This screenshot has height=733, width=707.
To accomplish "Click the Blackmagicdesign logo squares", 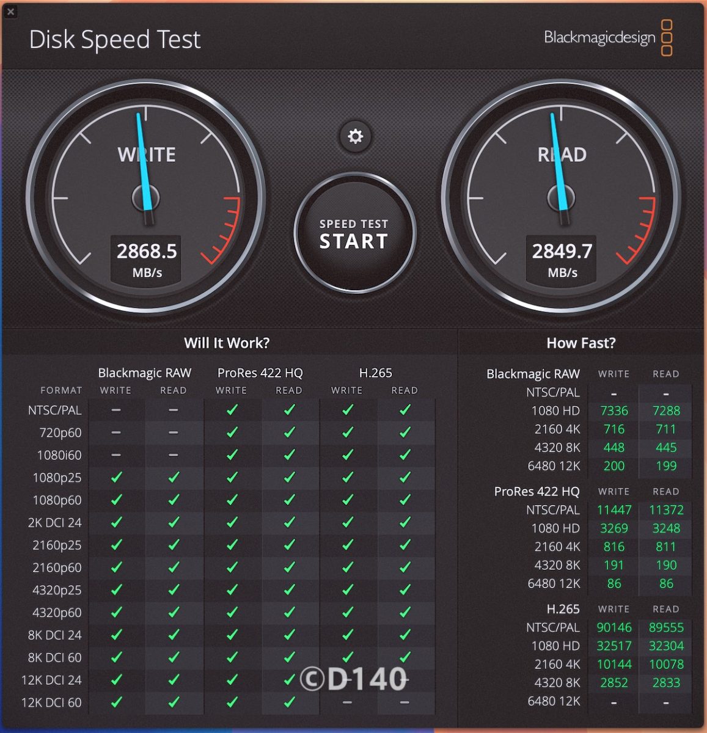I will [667, 38].
